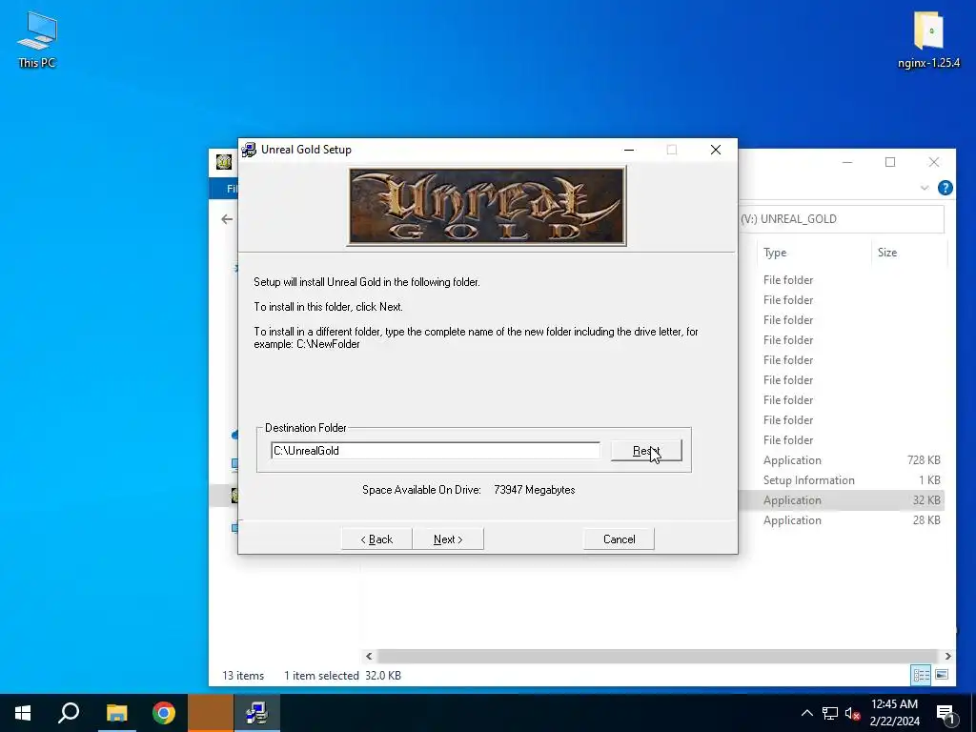The width and height of the screenshot is (976, 732).
Task: Open taskbar Search
Action: click(x=69, y=713)
